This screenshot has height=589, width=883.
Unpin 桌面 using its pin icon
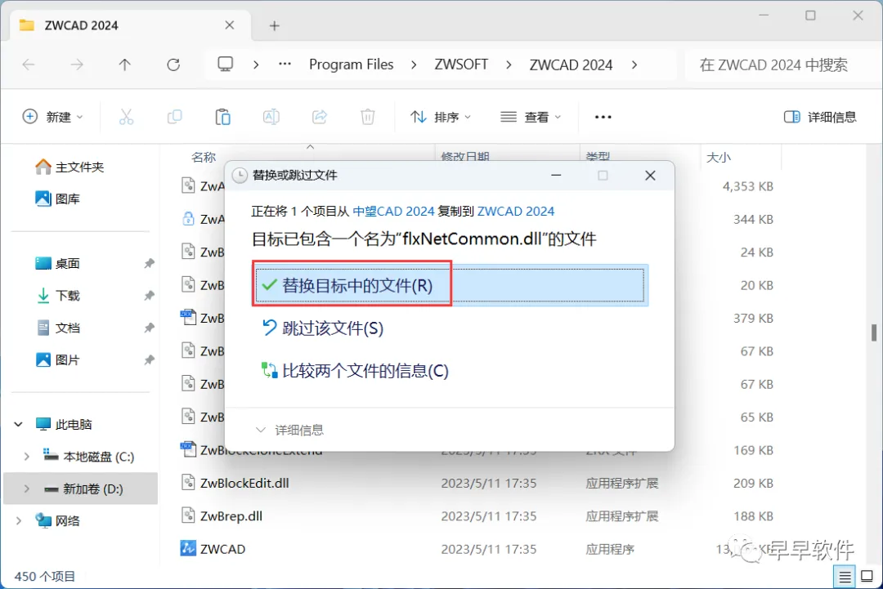pyautogui.click(x=150, y=263)
